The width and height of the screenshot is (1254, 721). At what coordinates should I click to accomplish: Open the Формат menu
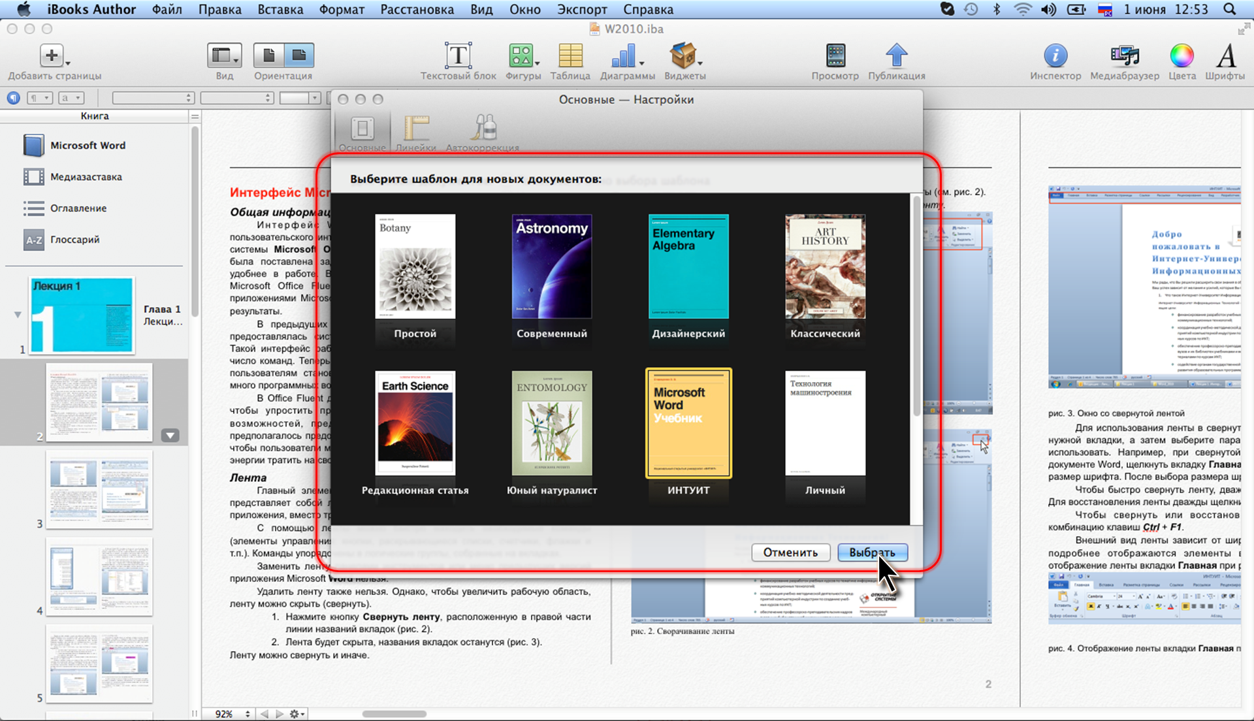pyautogui.click(x=342, y=9)
